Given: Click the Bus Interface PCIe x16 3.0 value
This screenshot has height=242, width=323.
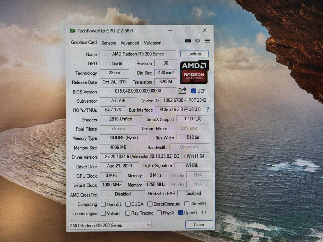Looking at the screenshot, I should point(180,110).
